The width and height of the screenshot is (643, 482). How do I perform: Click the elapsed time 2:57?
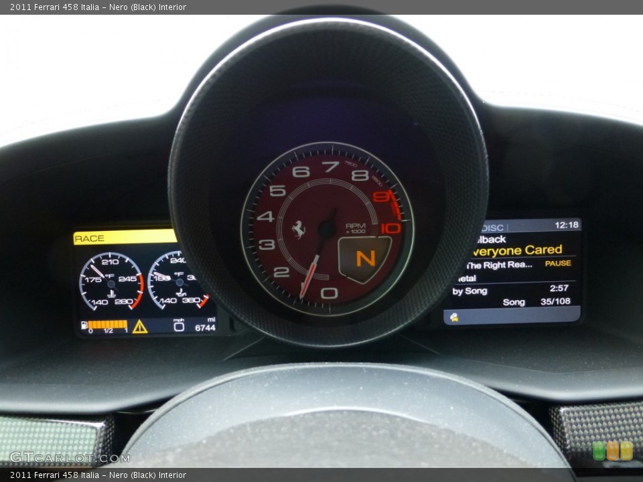click(x=559, y=288)
